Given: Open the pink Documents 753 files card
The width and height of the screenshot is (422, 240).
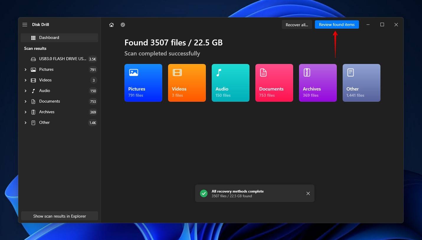Looking at the screenshot, I should pyautogui.click(x=274, y=83).
